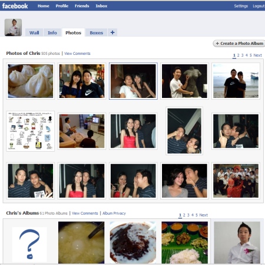Image resolution: width=265 pixels, height=265 pixels.
Task: Go to Next page of photos
Action: 257,55
